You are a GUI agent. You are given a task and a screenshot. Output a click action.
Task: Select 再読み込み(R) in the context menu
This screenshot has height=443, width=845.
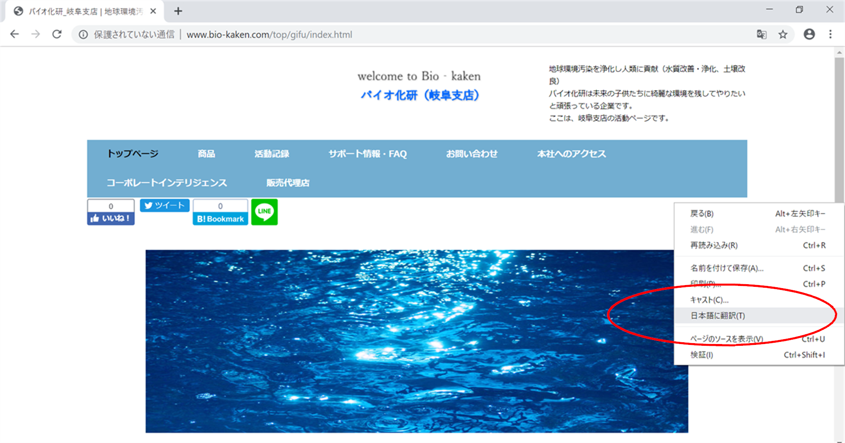[759, 245]
